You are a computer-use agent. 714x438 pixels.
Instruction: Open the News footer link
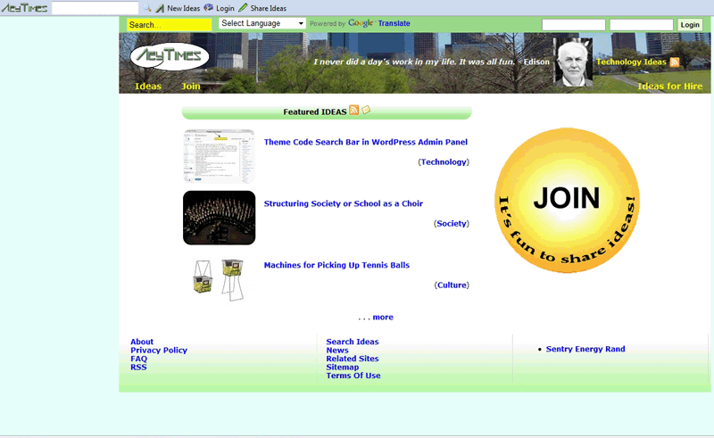[337, 350]
